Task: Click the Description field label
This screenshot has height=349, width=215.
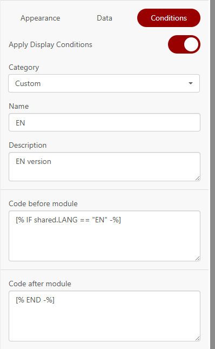Action: [28, 146]
